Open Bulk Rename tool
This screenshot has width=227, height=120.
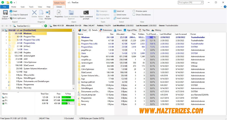click(x=48, y=15)
